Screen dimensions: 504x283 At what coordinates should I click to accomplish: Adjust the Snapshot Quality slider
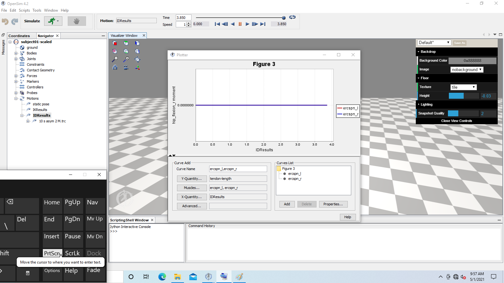tap(463, 114)
